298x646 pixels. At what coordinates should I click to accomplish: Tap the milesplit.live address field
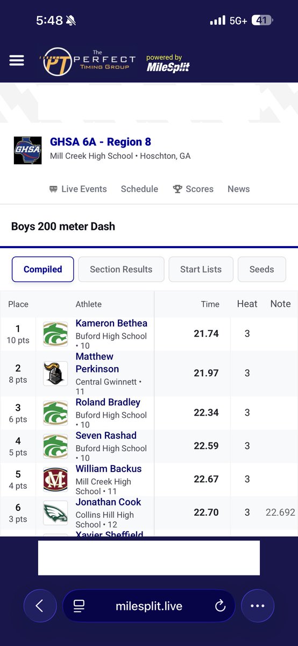tap(149, 606)
